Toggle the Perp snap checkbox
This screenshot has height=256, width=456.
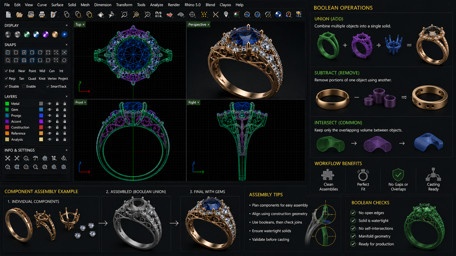coord(6,79)
